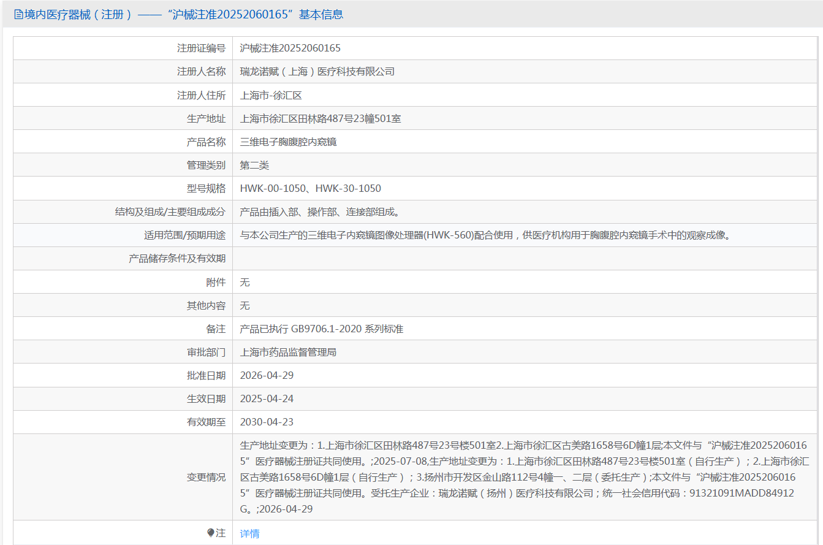Select structure text 产品由插入部、操作部、连接部组成。
Viewport: 823px width, 545px height.
tap(320, 212)
